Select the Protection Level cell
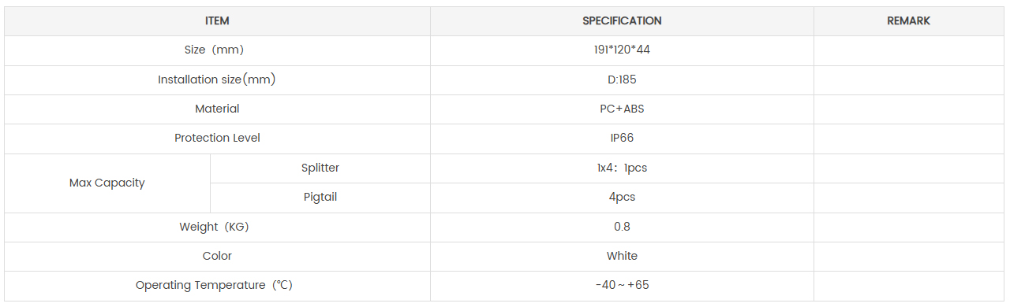1010x307 pixels. (217, 139)
